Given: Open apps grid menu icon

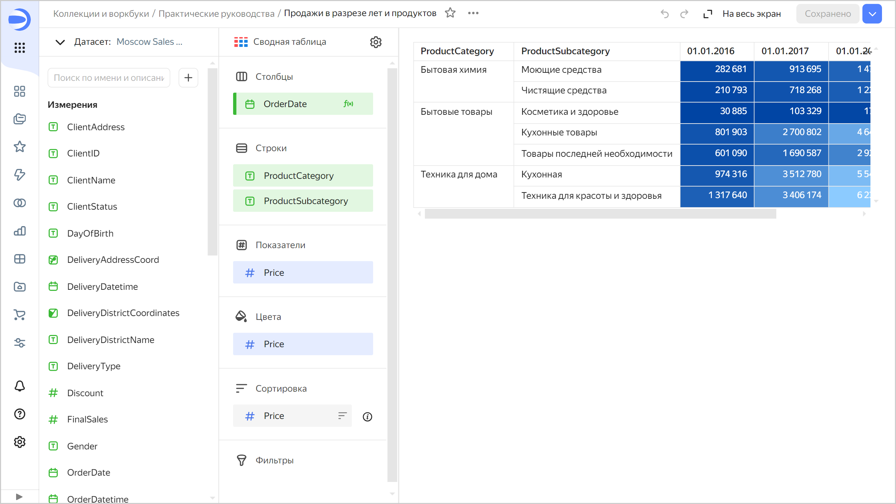Looking at the screenshot, I should pos(20,48).
